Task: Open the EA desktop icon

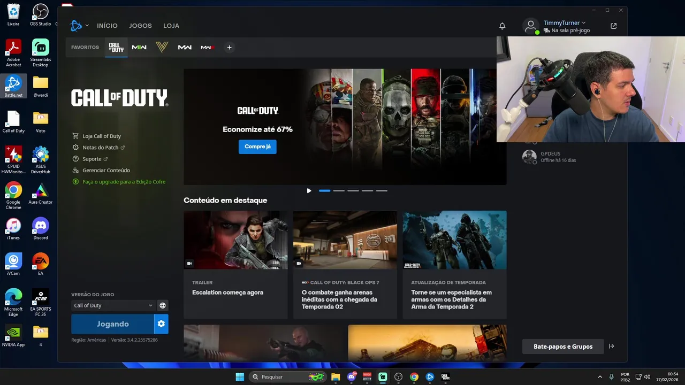Action: point(40,265)
